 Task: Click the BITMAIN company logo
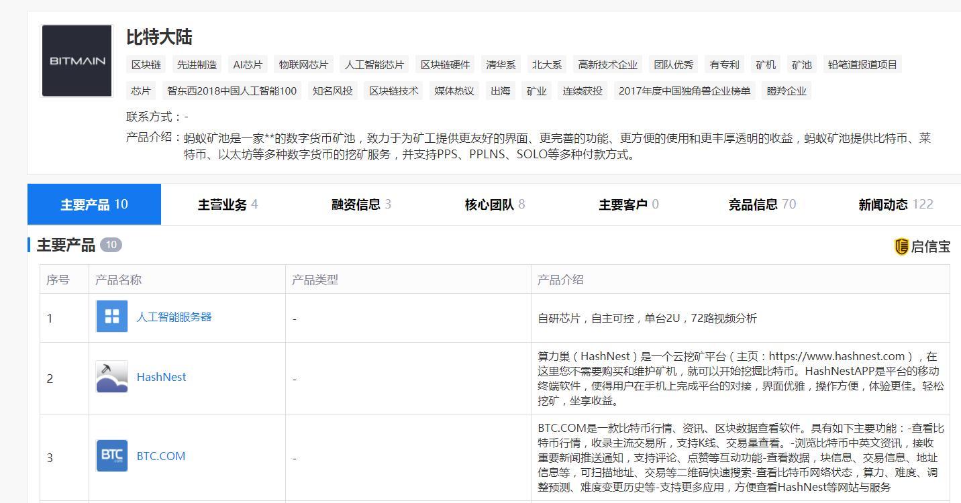tap(77, 61)
